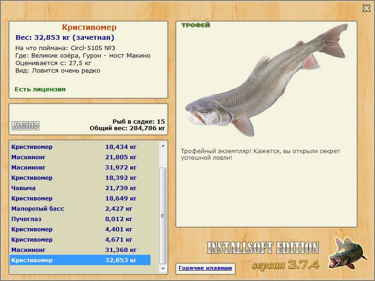Click the Вес: 32,853 кг (зачетная) text

click(x=65, y=37)
